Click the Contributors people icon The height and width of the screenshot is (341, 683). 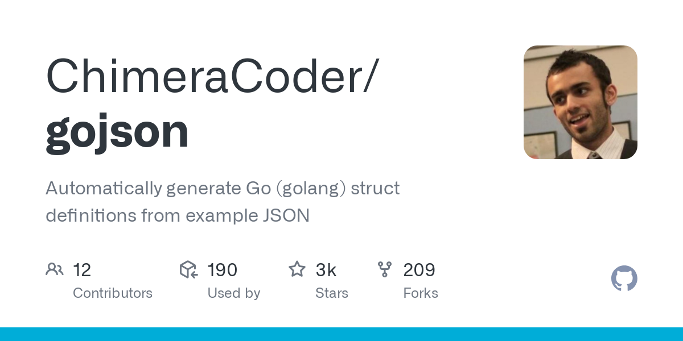click(x=55, y=269)
